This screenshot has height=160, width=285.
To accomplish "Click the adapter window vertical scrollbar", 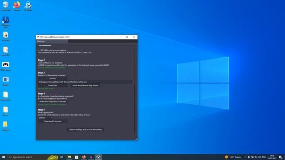I will click(x=134, y=109).
